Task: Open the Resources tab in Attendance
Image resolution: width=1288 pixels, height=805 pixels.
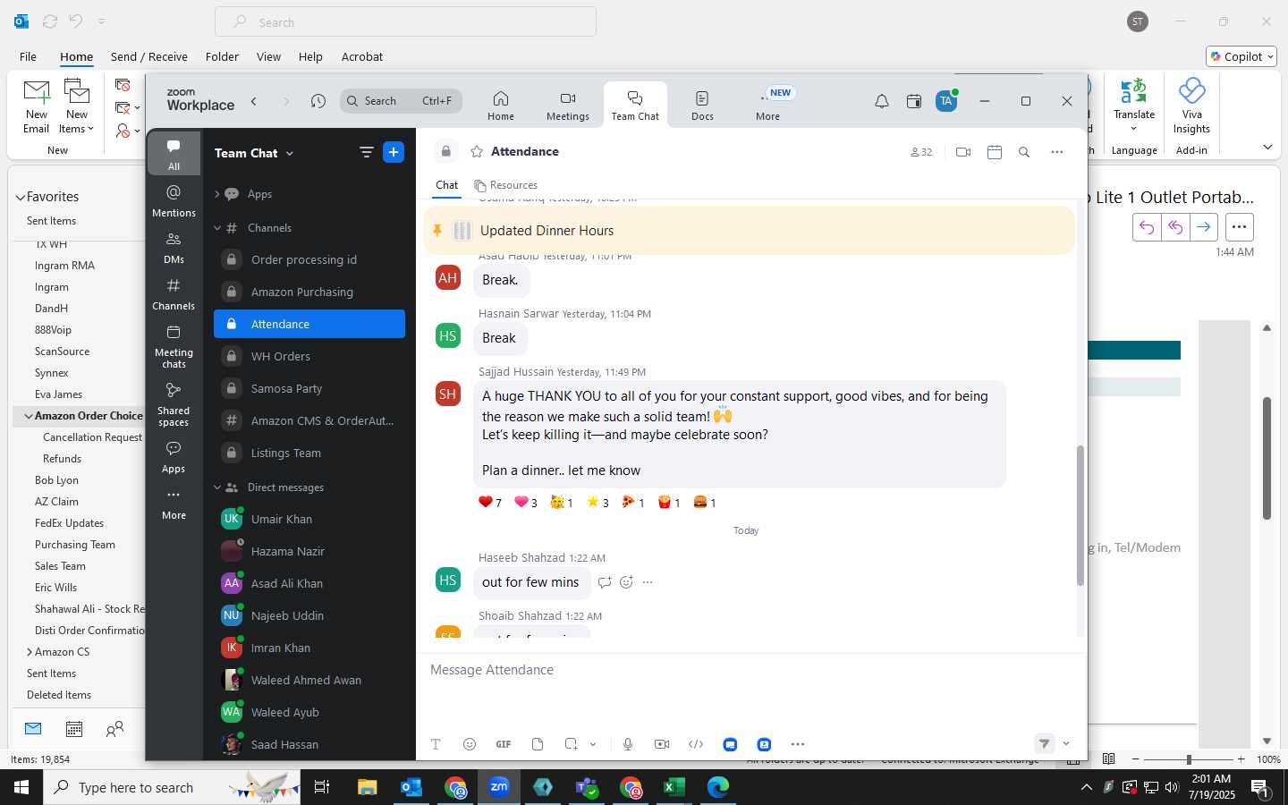Action: (x=505, y=185)
